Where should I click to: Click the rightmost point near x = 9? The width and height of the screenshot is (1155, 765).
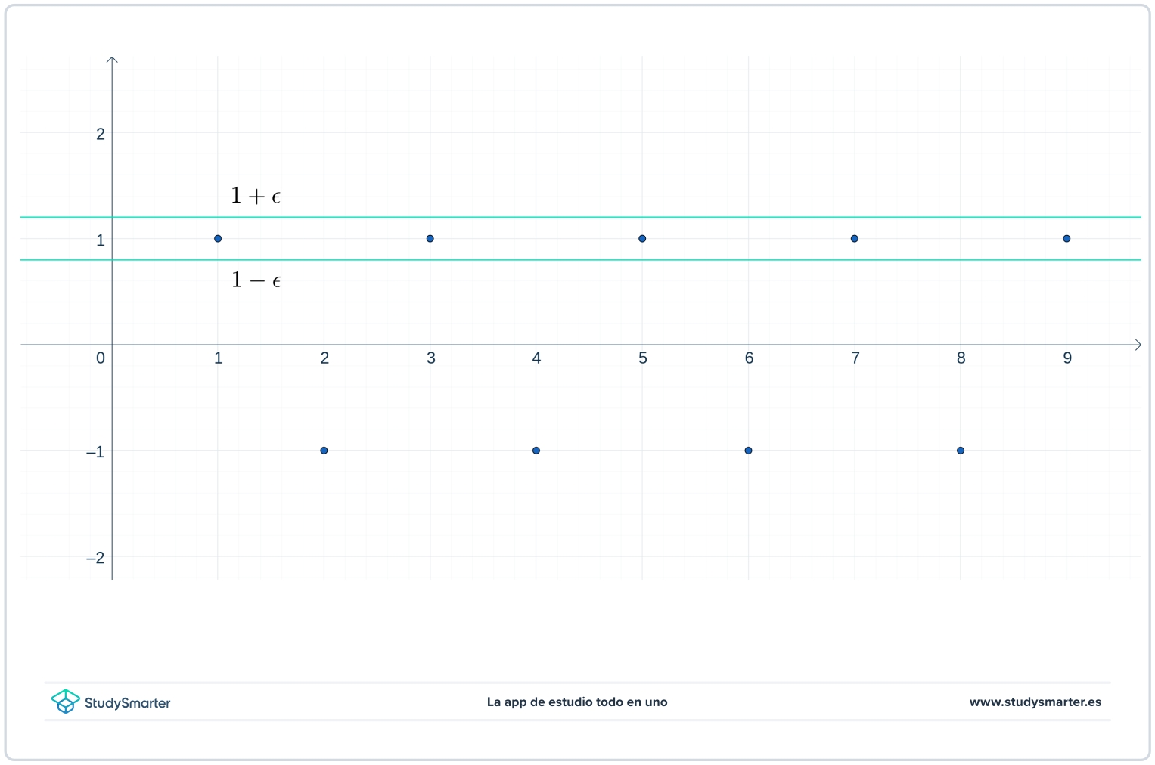(x=1067, y=238)
